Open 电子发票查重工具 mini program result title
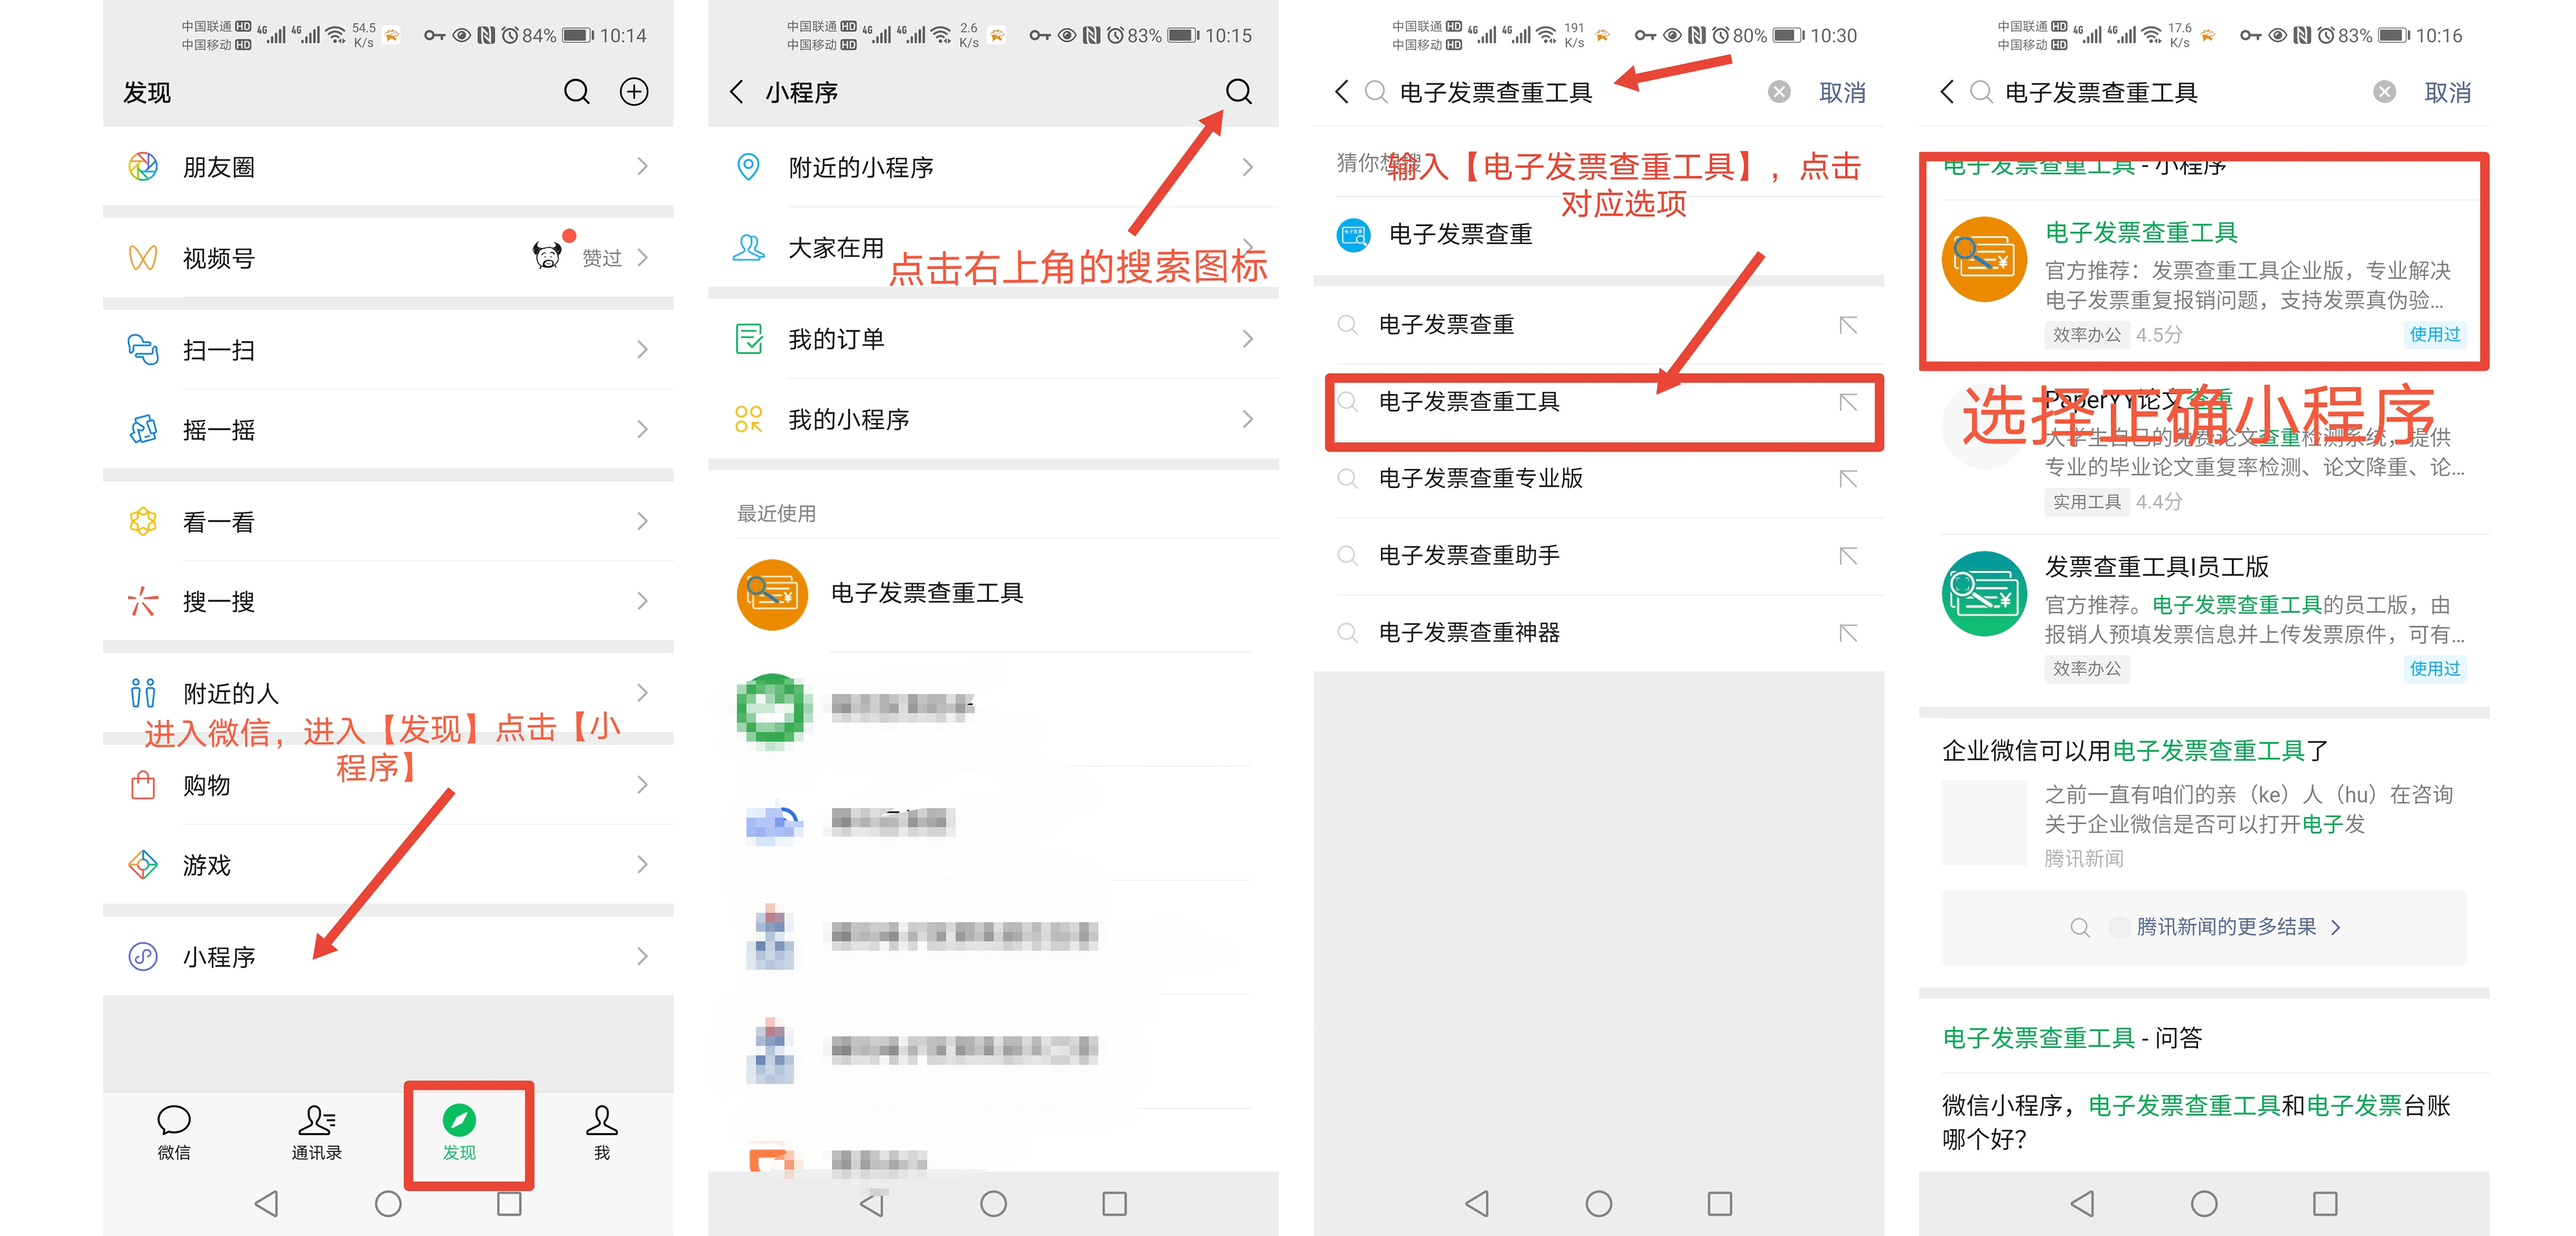This screenshot has height=1236, width=2576. tap(2141, 232)
